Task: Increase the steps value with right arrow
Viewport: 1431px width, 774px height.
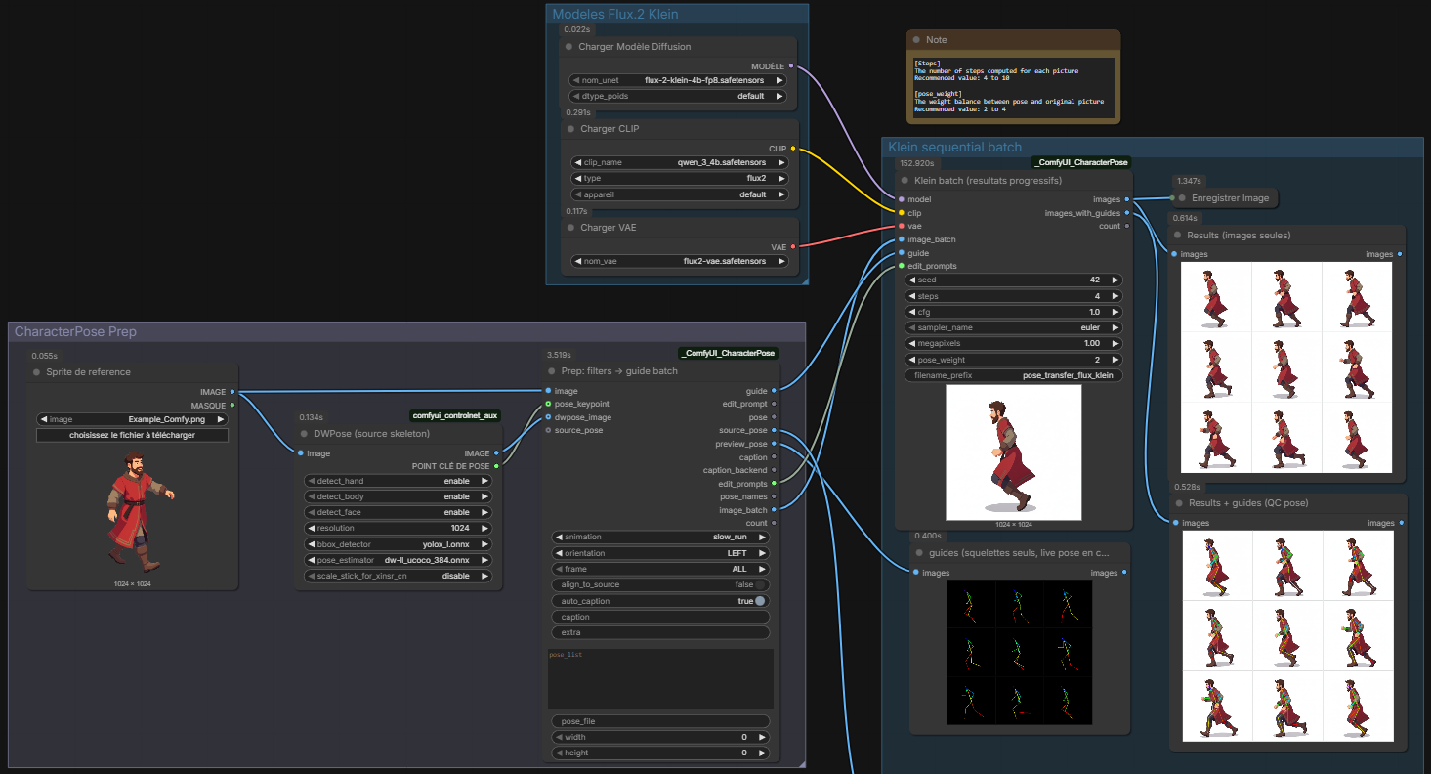Action: click(1115, 296)
